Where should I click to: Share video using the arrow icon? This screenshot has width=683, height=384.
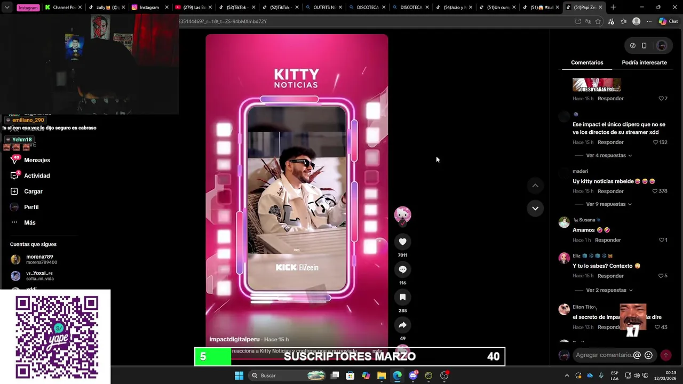pyautogui.click(x=402, y=325)
